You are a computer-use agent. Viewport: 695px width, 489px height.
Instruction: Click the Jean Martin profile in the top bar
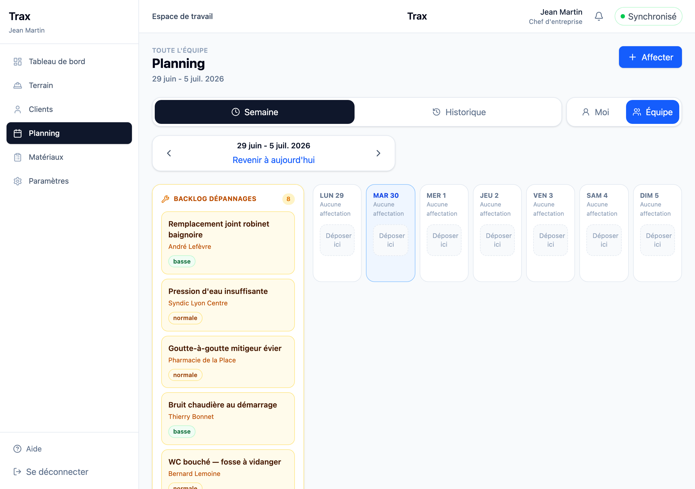tap(555, 16)
